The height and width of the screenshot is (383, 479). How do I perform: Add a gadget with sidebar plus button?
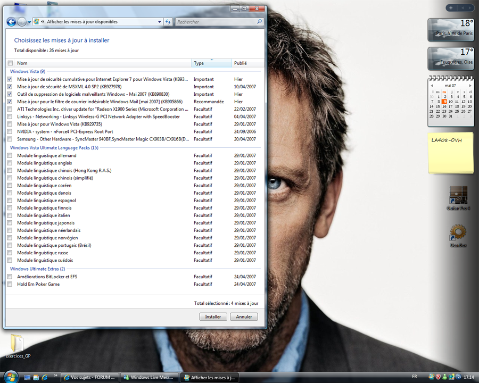pyautogui.click(x=451, y=7)
